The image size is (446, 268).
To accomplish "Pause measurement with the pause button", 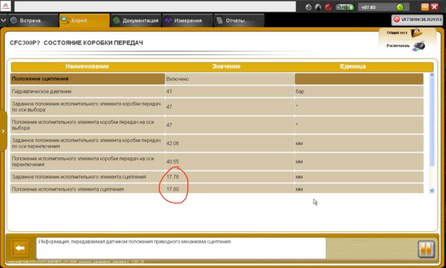I will (426, 249).
